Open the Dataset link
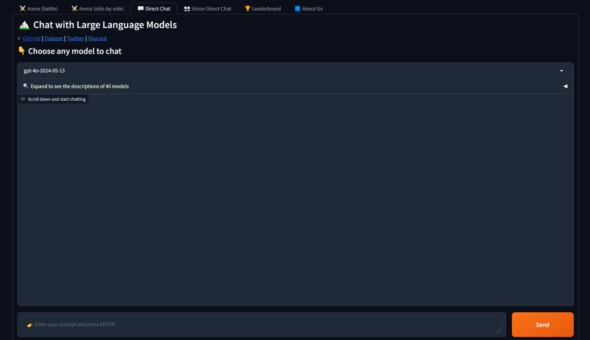Screen dimensions: 590x340 [53, 38]
